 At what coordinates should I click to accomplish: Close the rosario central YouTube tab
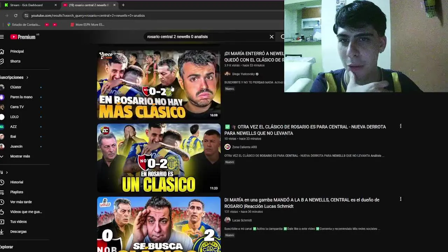[x=114, y=5]
